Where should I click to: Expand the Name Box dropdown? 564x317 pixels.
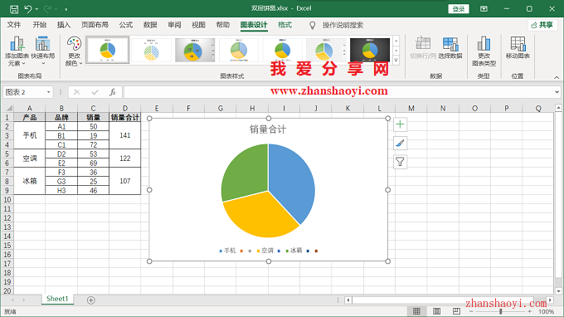[x=49, y=92]
